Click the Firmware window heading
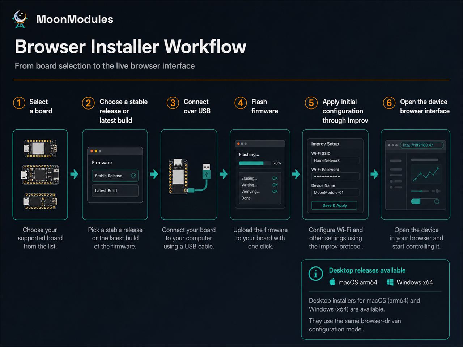Screen dimensions: 463x347 coord(102,163)
